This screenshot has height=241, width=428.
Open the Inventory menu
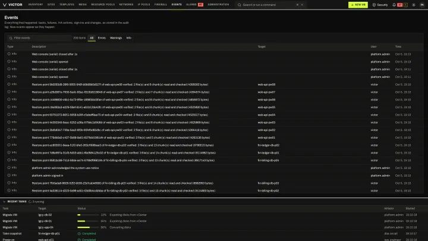[x=36, y=5]
